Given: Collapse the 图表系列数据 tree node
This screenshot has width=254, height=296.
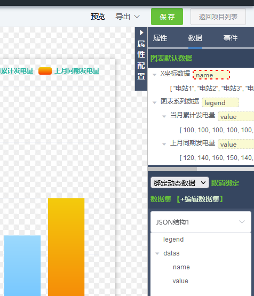Looking at the screenshot, I should coord(154,103).
